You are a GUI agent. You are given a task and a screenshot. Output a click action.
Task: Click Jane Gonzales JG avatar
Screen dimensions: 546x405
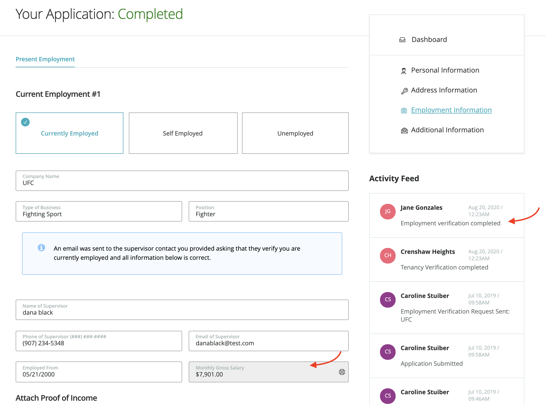388,212
